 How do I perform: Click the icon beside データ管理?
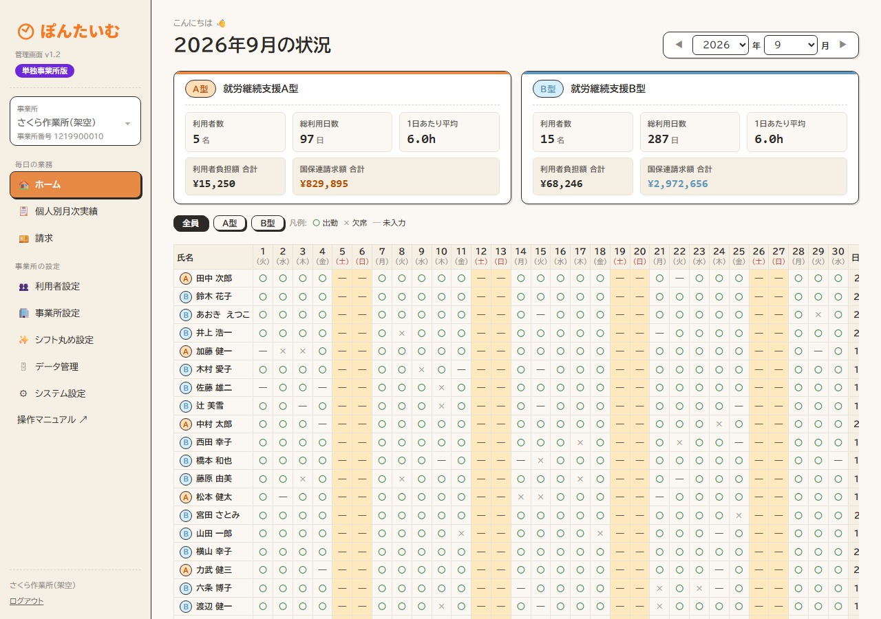(x=23, y=367)
